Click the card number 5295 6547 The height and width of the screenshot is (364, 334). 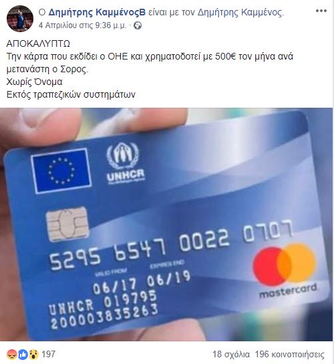click(108, 254)
